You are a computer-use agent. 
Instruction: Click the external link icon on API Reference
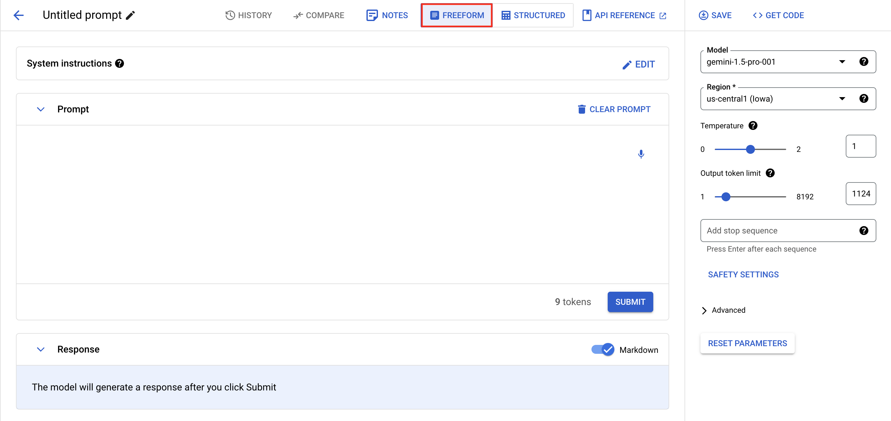click(x=663, y=16)
